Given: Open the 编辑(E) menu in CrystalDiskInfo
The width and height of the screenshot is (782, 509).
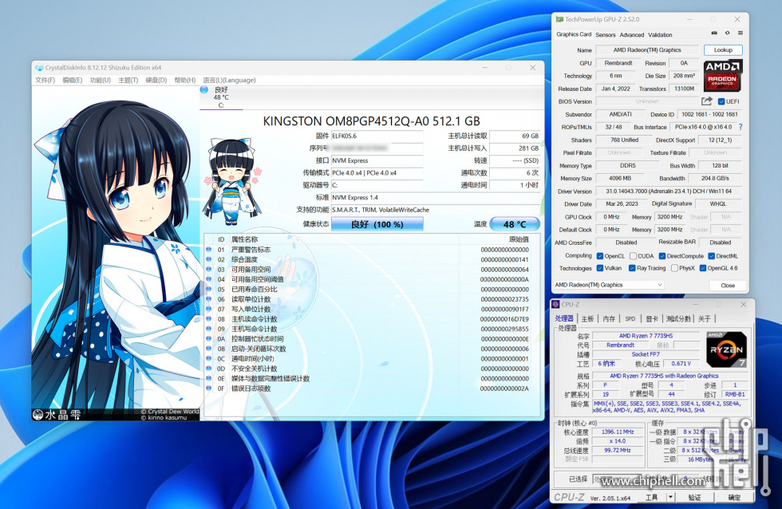Looking at the screenshot, I should coord(73,81).
